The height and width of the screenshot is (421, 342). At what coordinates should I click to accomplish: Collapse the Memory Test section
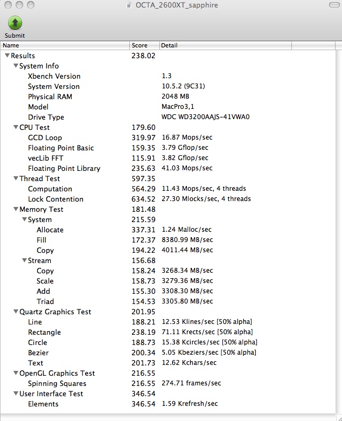[x=16, y=209]
